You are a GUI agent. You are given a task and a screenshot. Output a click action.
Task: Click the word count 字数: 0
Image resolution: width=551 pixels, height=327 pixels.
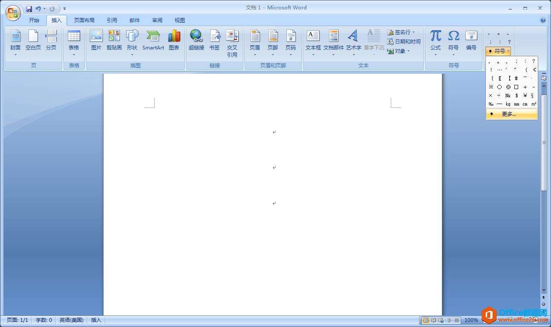(44, 320)
